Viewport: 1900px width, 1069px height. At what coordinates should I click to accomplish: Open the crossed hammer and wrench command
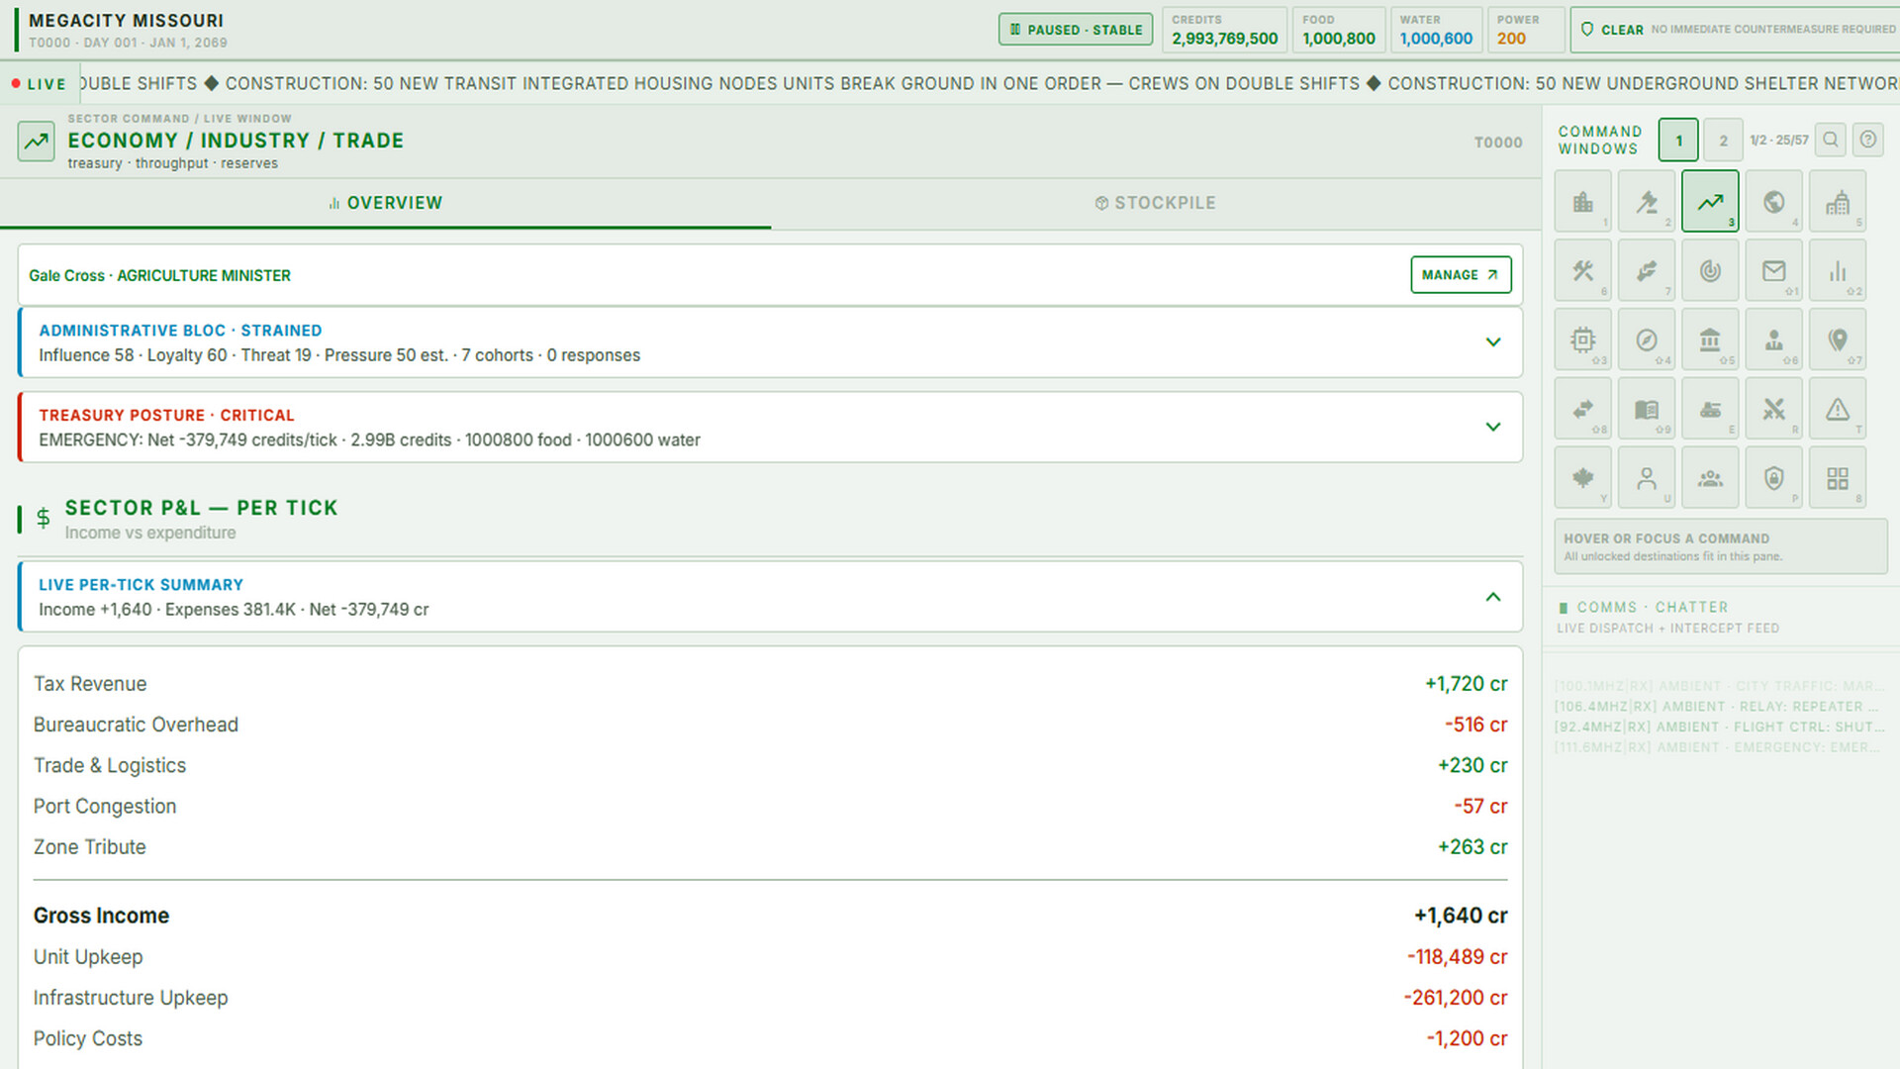1583,270
